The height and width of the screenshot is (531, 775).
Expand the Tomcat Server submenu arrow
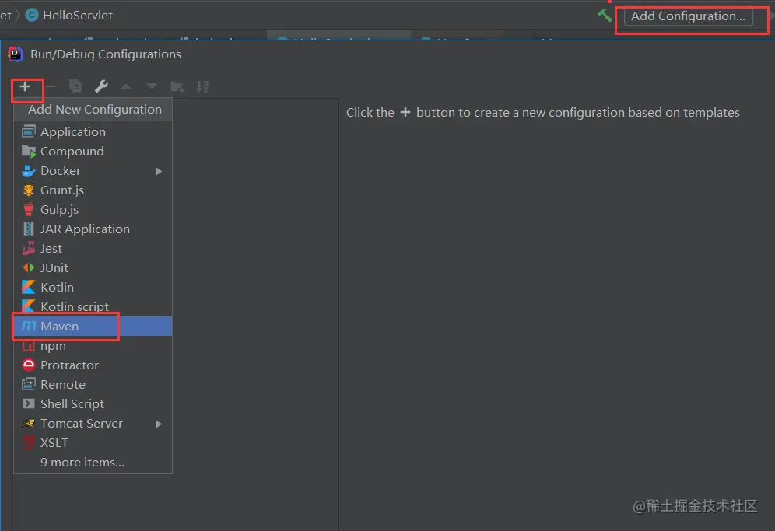[x=159, y=424]
